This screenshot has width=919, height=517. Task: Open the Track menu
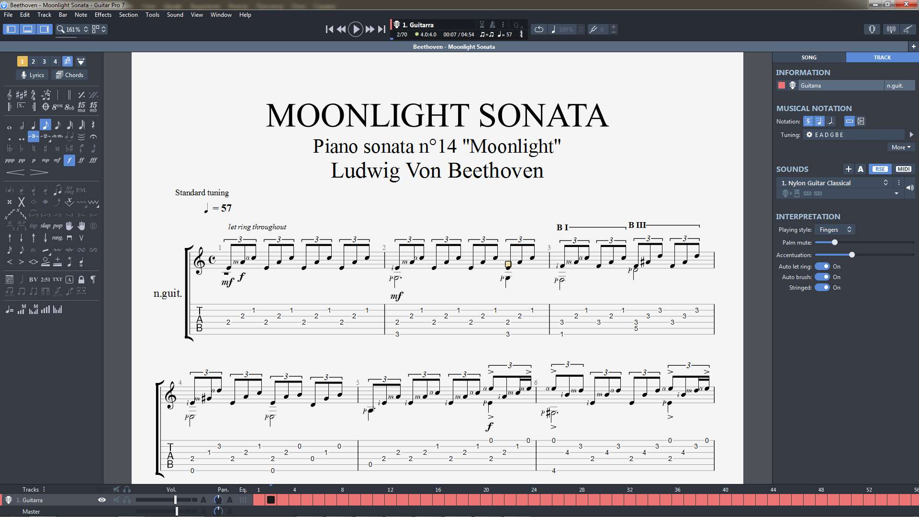tap(44, 15)
